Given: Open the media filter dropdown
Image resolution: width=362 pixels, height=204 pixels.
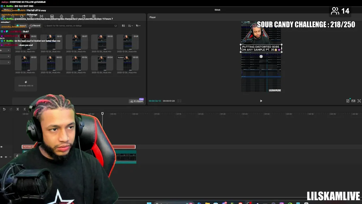Looking at the screenshot, I should pos(138,26).
